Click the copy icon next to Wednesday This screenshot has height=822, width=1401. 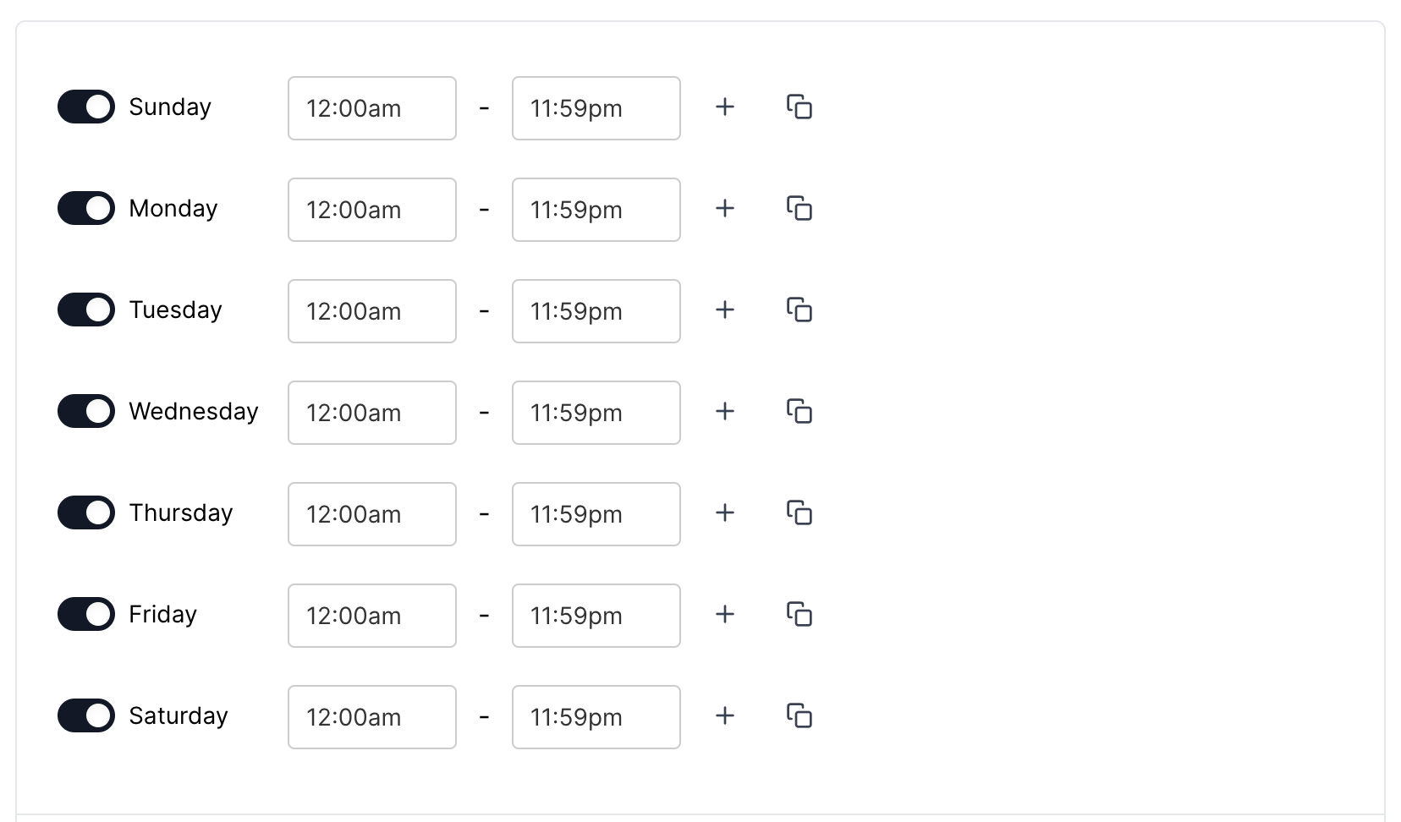click(x=799, y=412)
